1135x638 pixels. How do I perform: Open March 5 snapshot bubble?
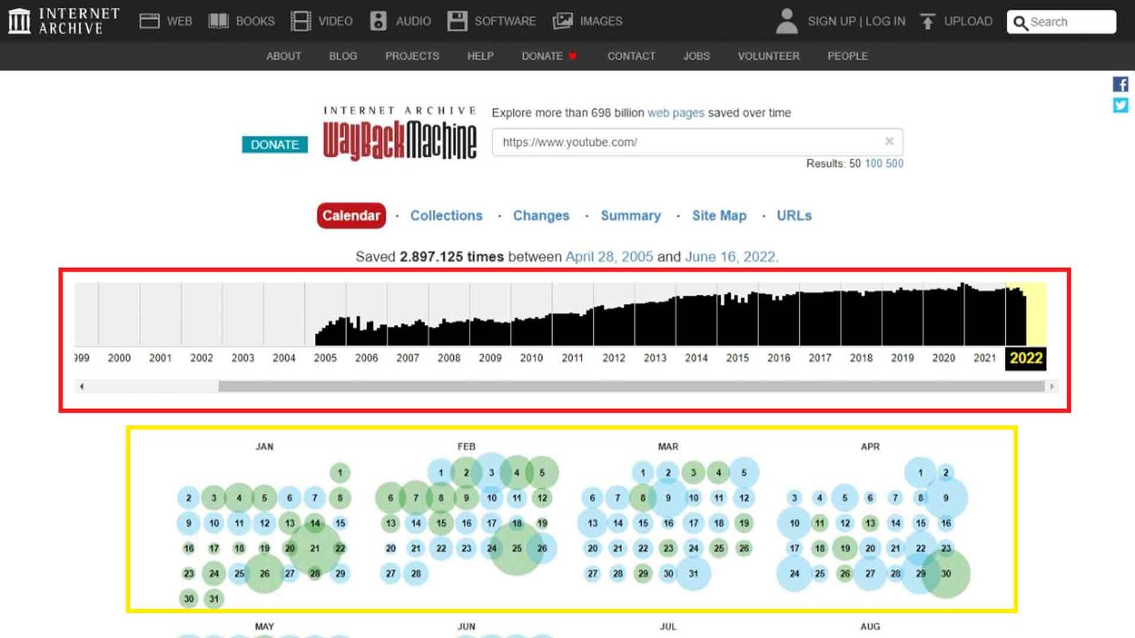(x=743, y=473)
